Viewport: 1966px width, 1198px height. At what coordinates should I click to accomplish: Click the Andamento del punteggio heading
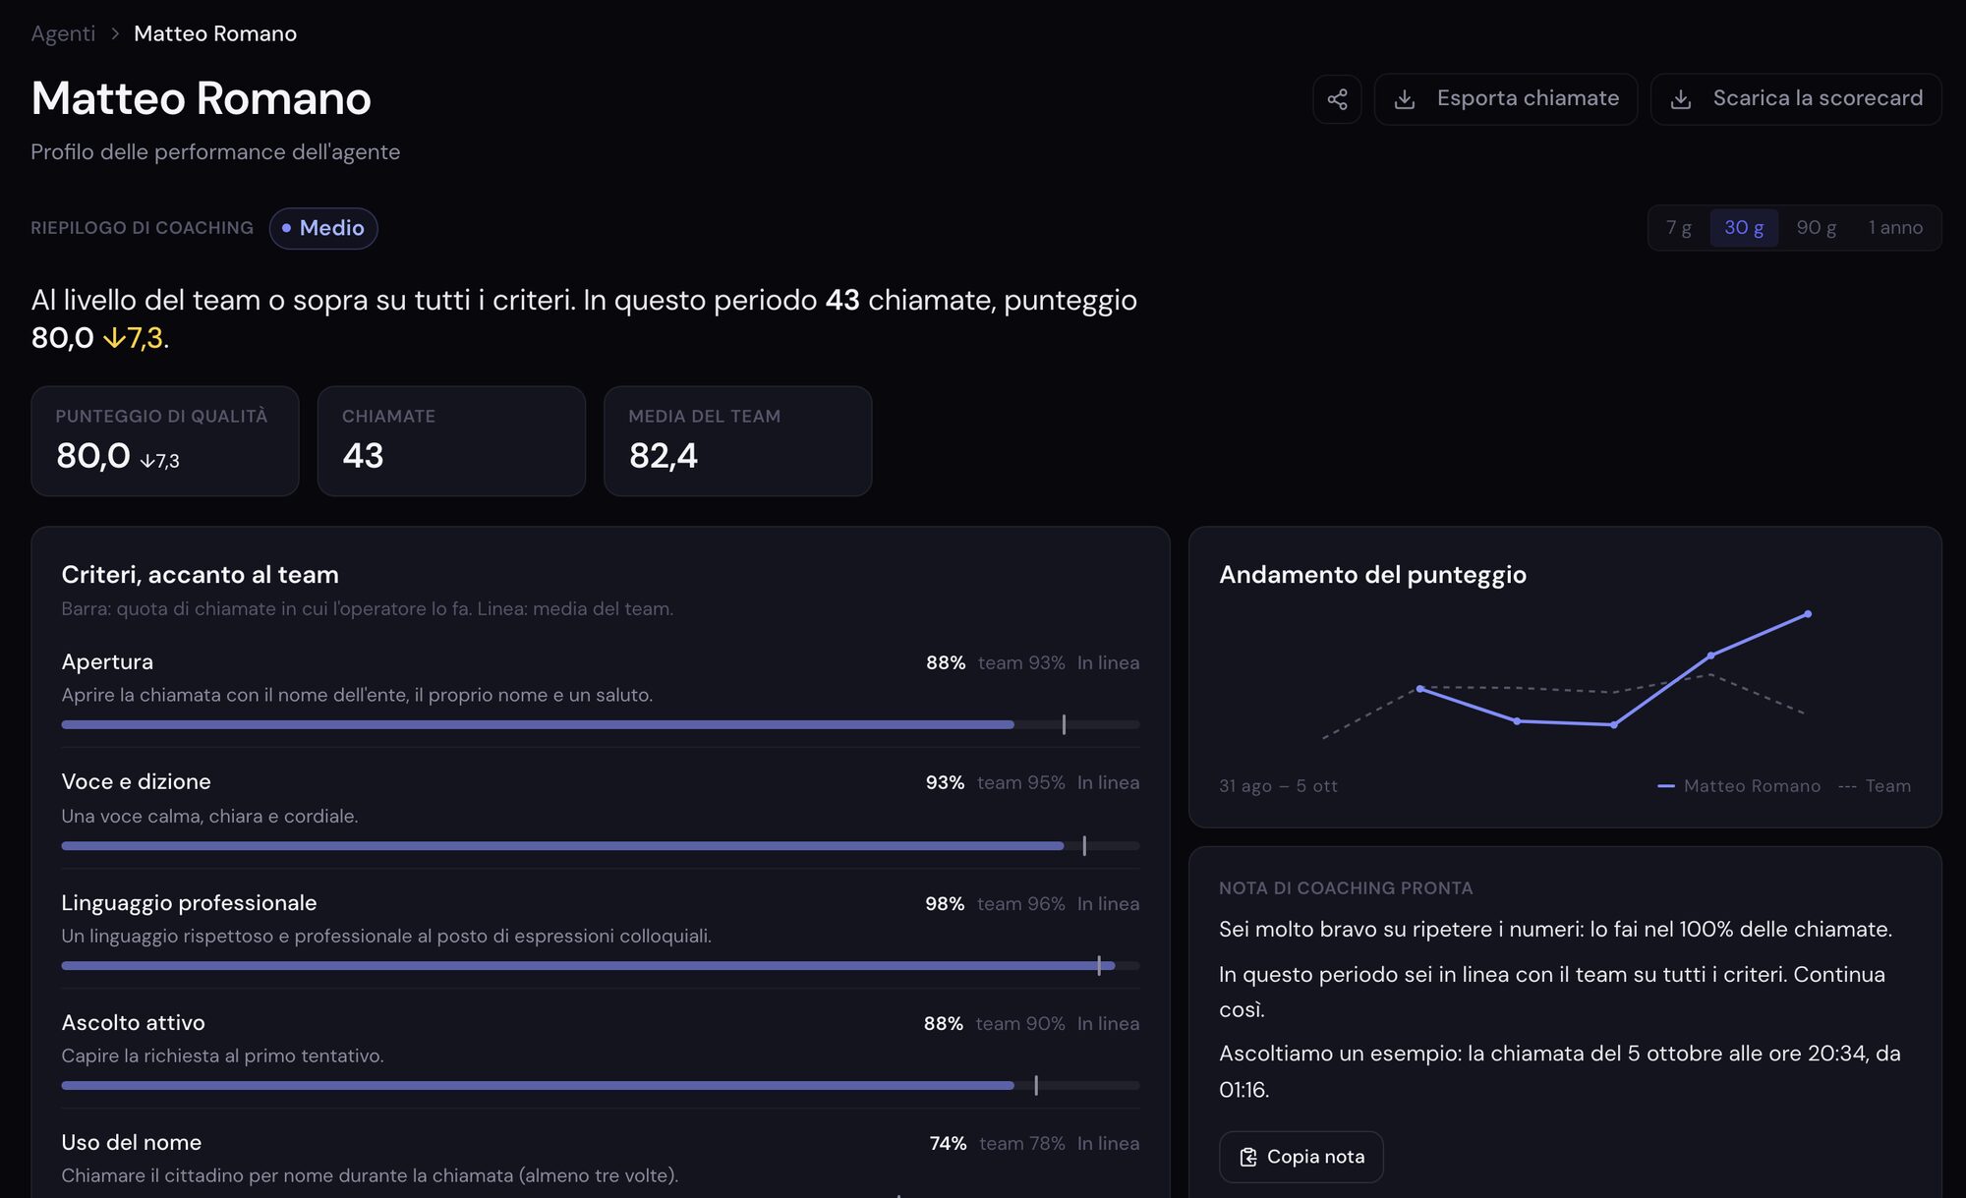pos(1372,575)
